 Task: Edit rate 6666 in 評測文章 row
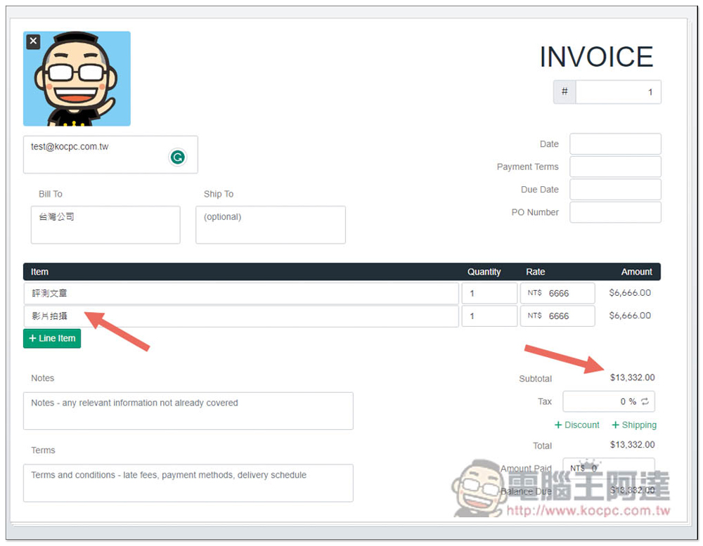(x=557, y=293)
